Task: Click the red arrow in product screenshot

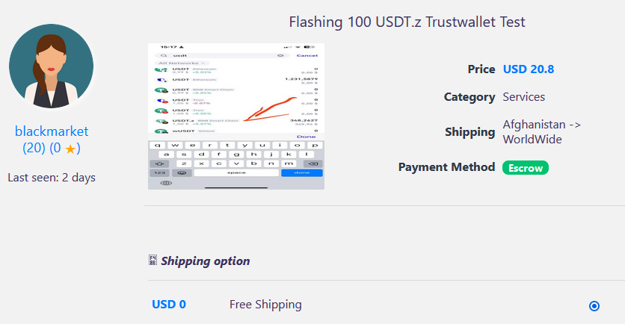Action: (274, 108)
